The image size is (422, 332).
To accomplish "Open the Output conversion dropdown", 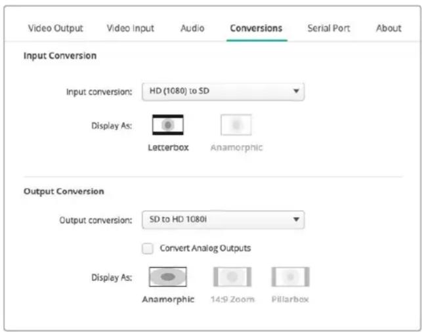I will [x=223, y=220].
